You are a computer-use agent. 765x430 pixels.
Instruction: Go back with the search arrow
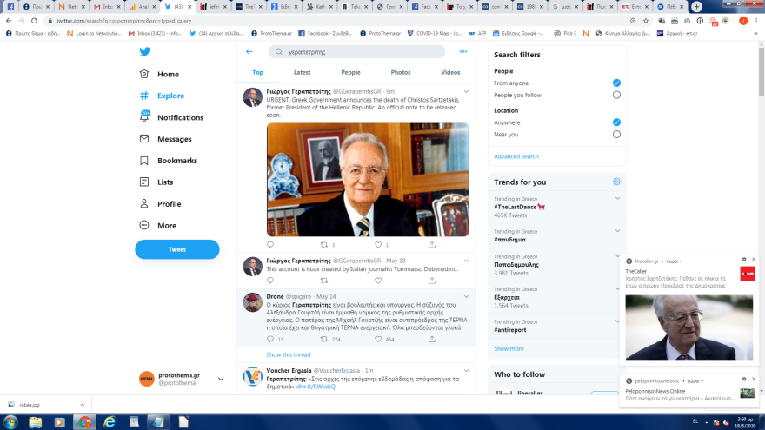pyautogui.click(x=249, y=51)
